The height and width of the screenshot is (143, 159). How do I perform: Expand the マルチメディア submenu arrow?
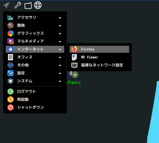[60, 42]
